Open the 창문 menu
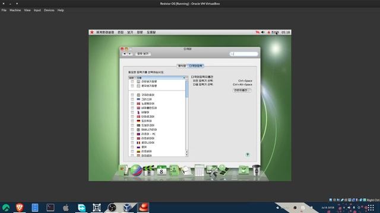Image resolution: width=380 pixels, height=213 pixels. pyautogui.click(x=140, y=32)
